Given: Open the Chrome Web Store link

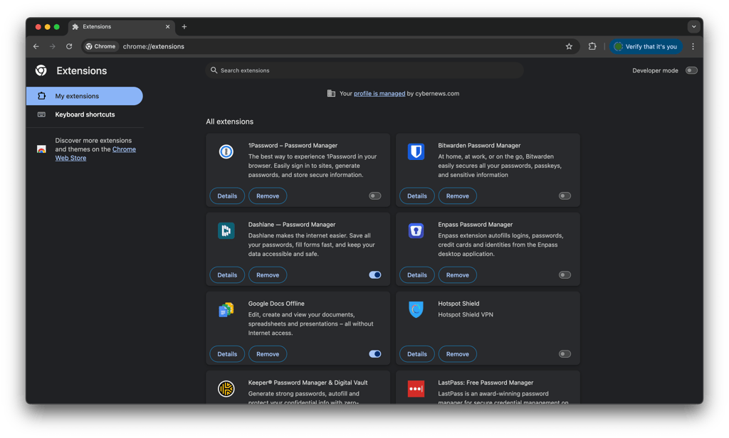Looking at the screenshot, I should (124, 149).
